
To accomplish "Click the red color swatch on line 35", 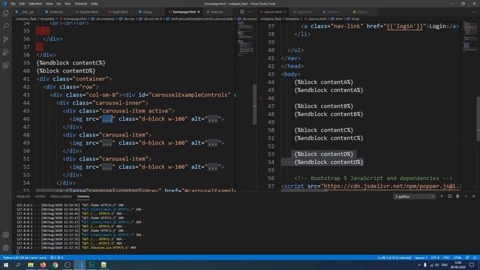I will tap(43, 31).
